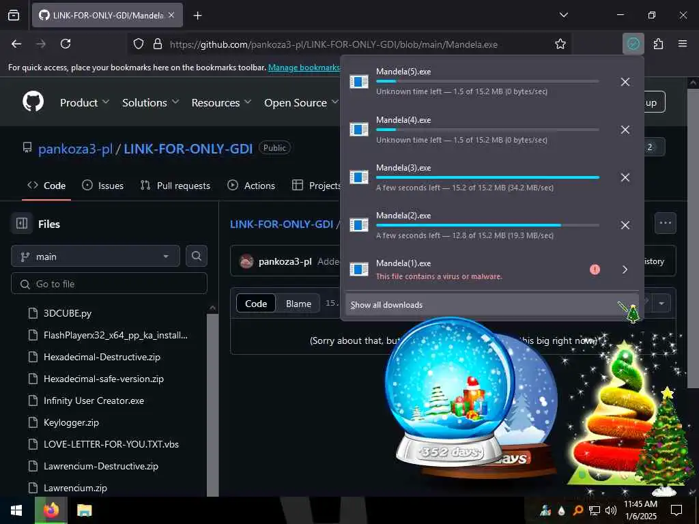The height and width of the screenshot is (524, 699).
Task: Click the Mandela(3).exe progress bar
Action: [x=487, y=177]
